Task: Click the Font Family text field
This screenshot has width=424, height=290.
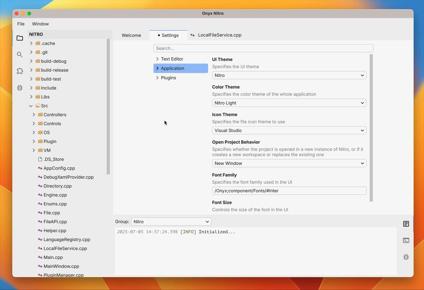Action: (289, 191)
